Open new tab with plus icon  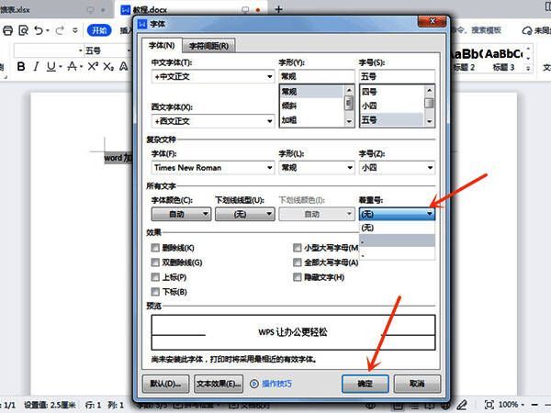click(x=278, y=9)
